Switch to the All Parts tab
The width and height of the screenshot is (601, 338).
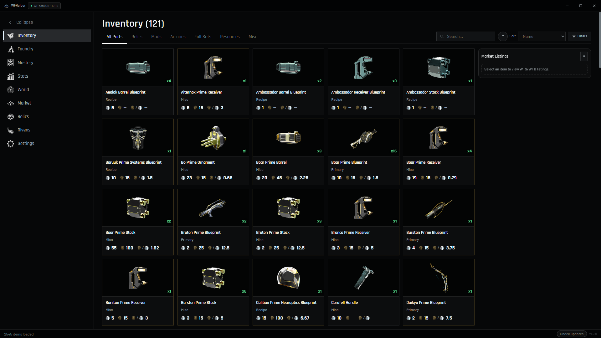(115, 37)
